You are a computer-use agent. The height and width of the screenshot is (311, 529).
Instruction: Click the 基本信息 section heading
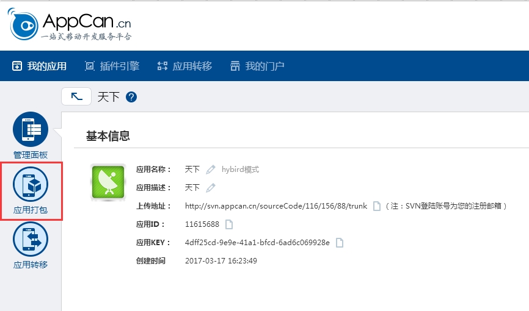pos(108,136)
